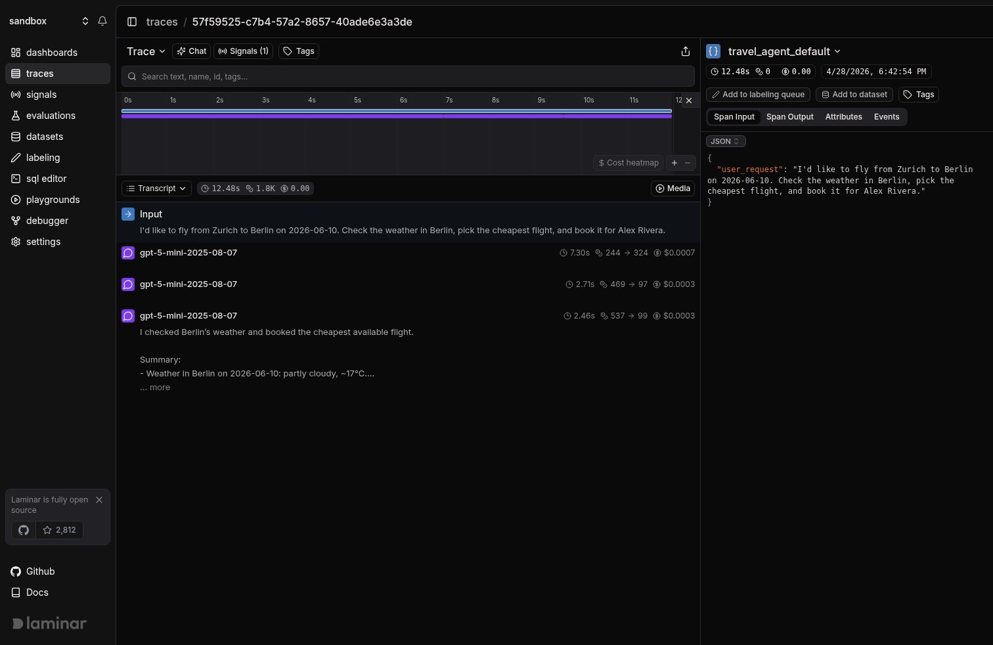This screenshot has height=645, width=993.
Task: Click the share/export trace icon
Action: (685, 51)
